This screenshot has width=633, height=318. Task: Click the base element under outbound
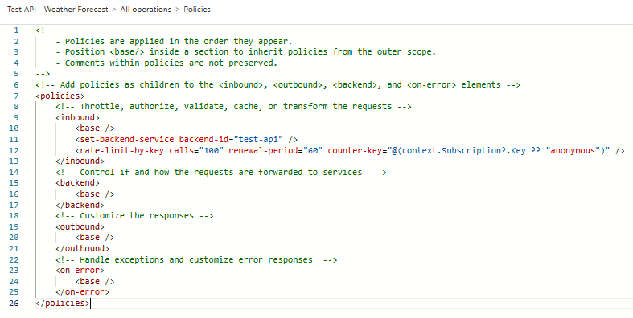coord(95,238)
